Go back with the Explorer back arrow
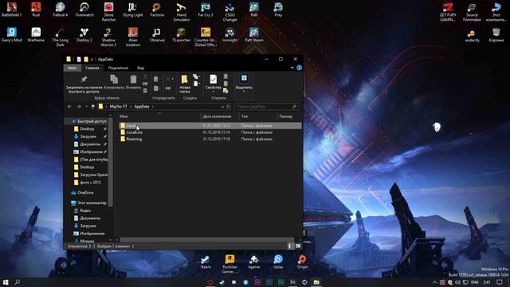This screenshot has width=510, height=287. pos(69,106)
